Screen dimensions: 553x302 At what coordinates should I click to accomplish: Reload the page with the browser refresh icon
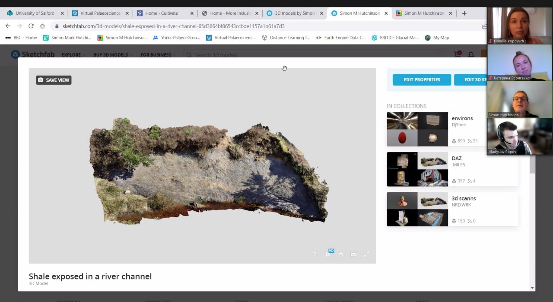pos(31,26)
